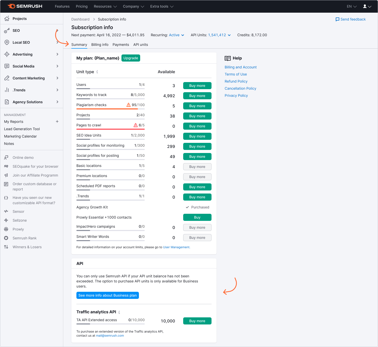This screenshot has width=378, height=347.
Task: Click the Prowly owl icon
Action: [6, 229]
